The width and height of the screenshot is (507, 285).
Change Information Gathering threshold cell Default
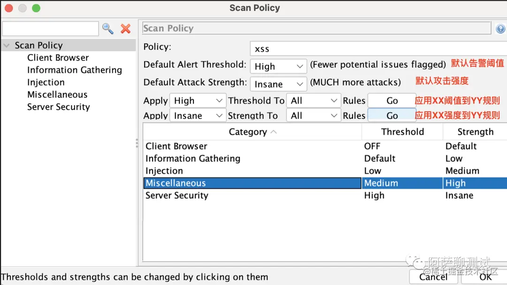(402, 159)
